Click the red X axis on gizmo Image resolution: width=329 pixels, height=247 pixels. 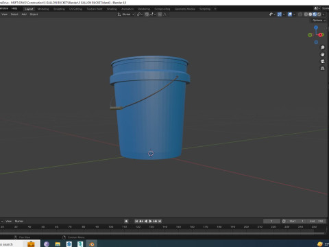[x=321, y=35]
